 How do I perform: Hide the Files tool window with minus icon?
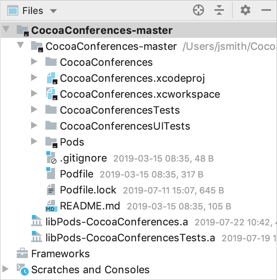coord(266,10)
